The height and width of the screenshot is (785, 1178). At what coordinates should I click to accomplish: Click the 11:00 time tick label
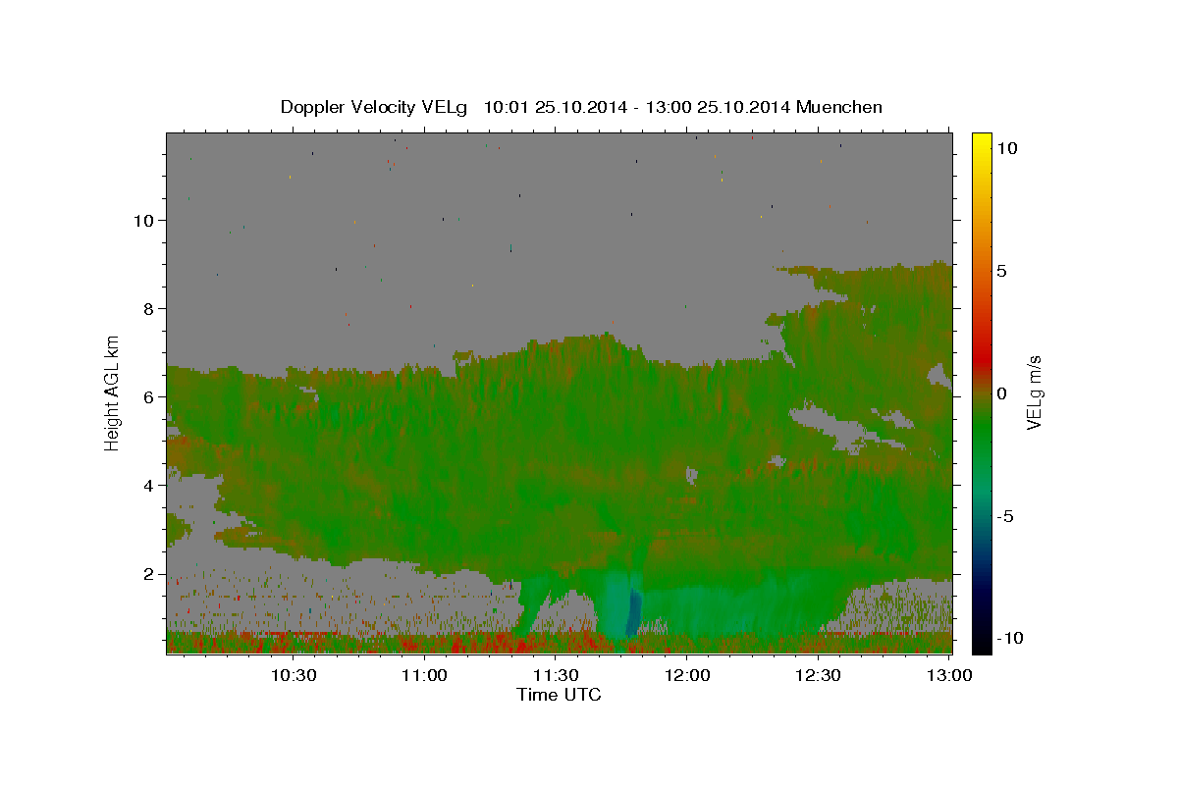click(425, 675)
